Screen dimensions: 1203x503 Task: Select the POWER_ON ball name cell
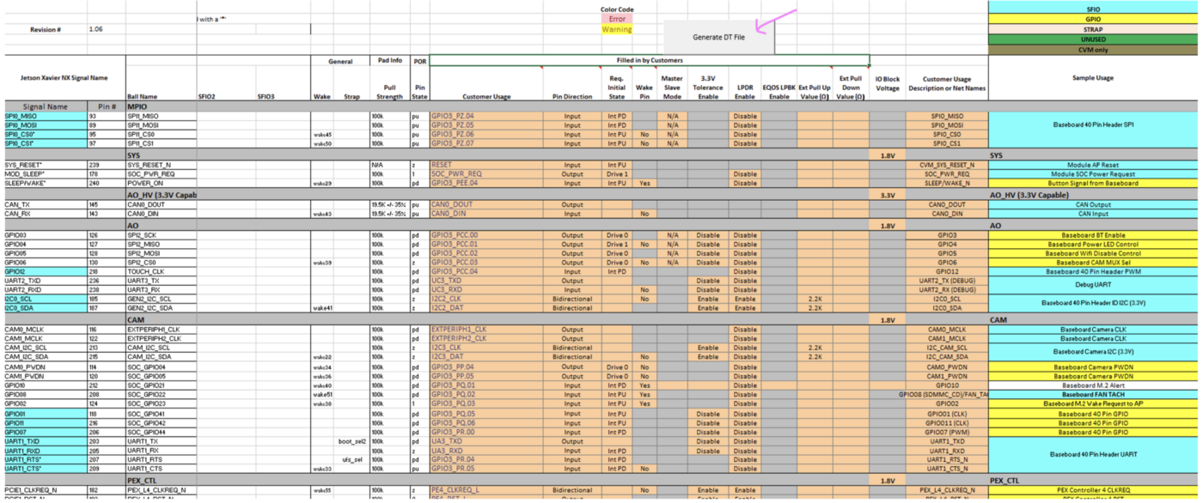click(x=161, y=183)
